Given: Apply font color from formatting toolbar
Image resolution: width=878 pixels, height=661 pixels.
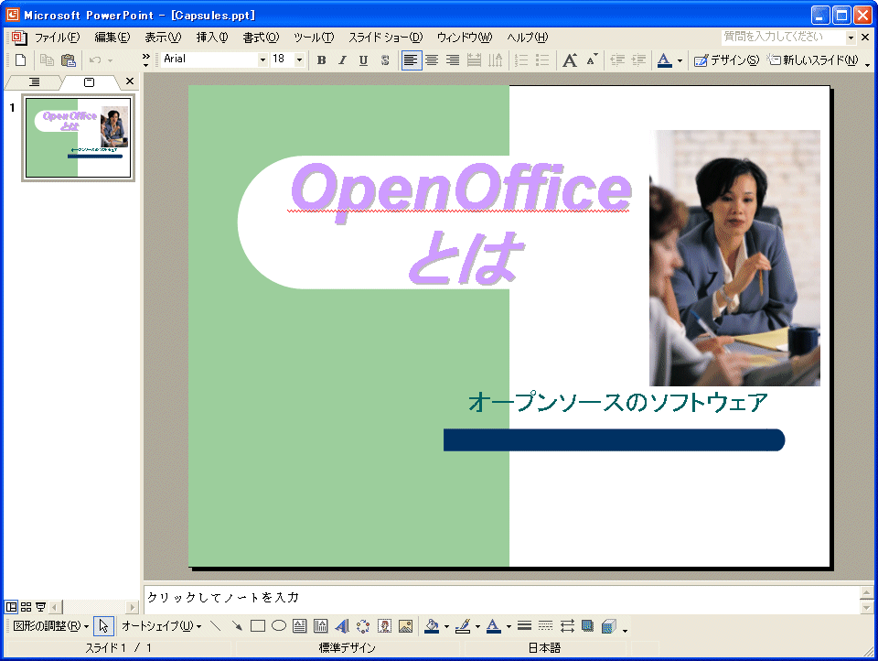Looking at the screenshot, I should 664,60.
